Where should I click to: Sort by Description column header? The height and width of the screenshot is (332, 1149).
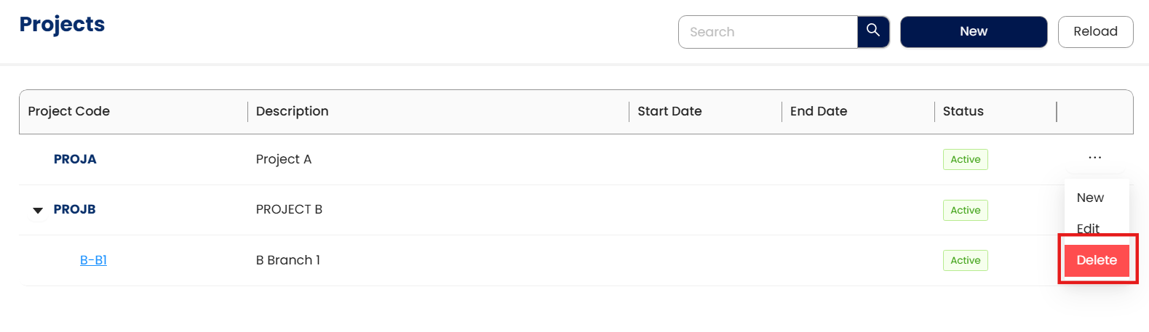tap(293, 111)
